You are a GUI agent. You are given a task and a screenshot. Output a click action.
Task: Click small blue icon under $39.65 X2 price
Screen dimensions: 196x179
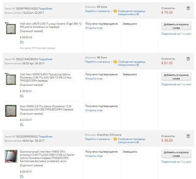click(x=22, y=42)
